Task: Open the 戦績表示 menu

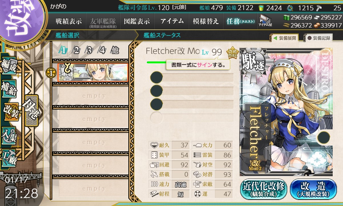Action: [69, 21]
